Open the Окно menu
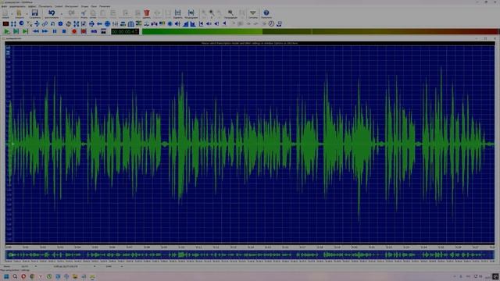The height and width of the screenshot is (281, 500). 94,6
